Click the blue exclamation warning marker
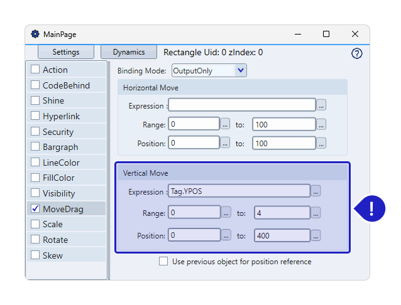This screenshot has width=401, height=305. (x=371, y=208)
